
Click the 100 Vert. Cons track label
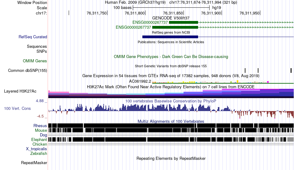[x=17, y=109]
